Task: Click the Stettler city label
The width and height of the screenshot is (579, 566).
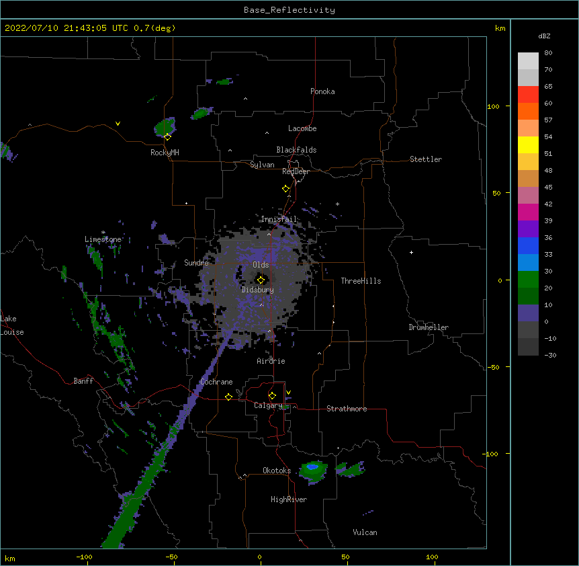Action: (x=426, y=159)
